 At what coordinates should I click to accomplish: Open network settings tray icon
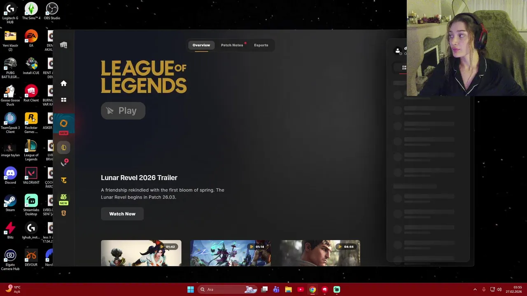[492, 289]
